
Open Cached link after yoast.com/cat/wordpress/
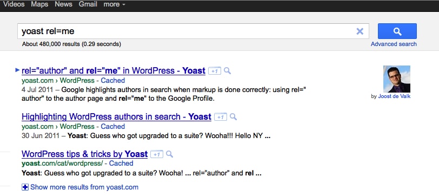(121, 163)
